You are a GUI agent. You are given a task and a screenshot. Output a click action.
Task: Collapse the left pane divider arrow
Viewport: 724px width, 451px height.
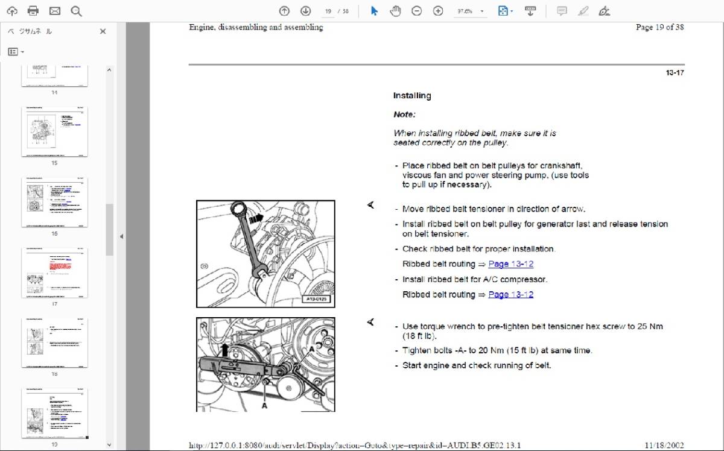[x=121, y=236]
